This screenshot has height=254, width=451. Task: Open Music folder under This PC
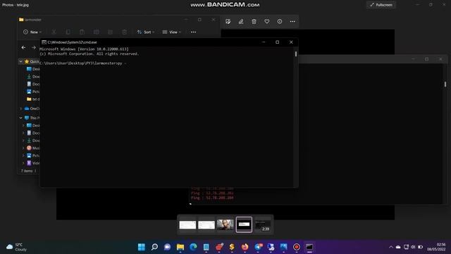point(33,148)
